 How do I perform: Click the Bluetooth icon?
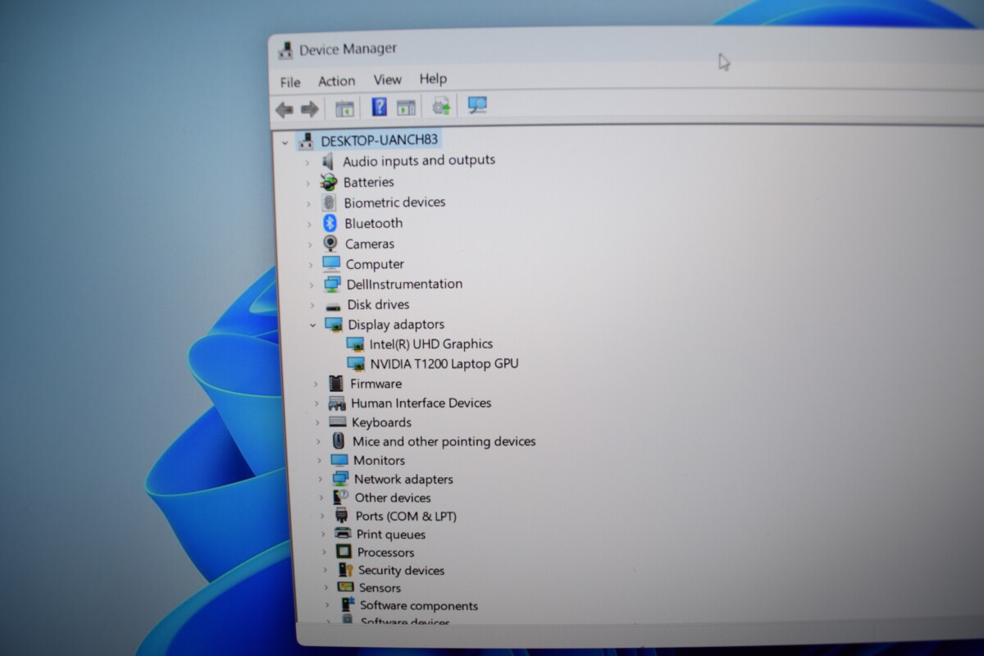pos(330,223)
